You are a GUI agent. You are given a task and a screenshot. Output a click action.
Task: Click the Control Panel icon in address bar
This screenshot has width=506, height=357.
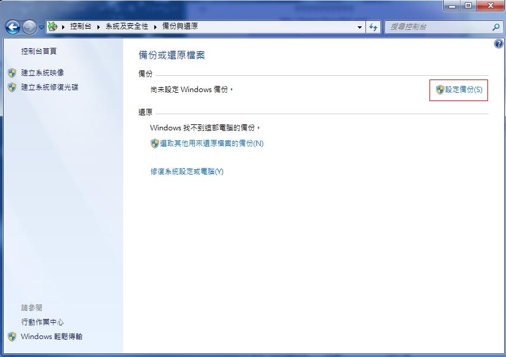pyautogui.click(x=53, y=26)
